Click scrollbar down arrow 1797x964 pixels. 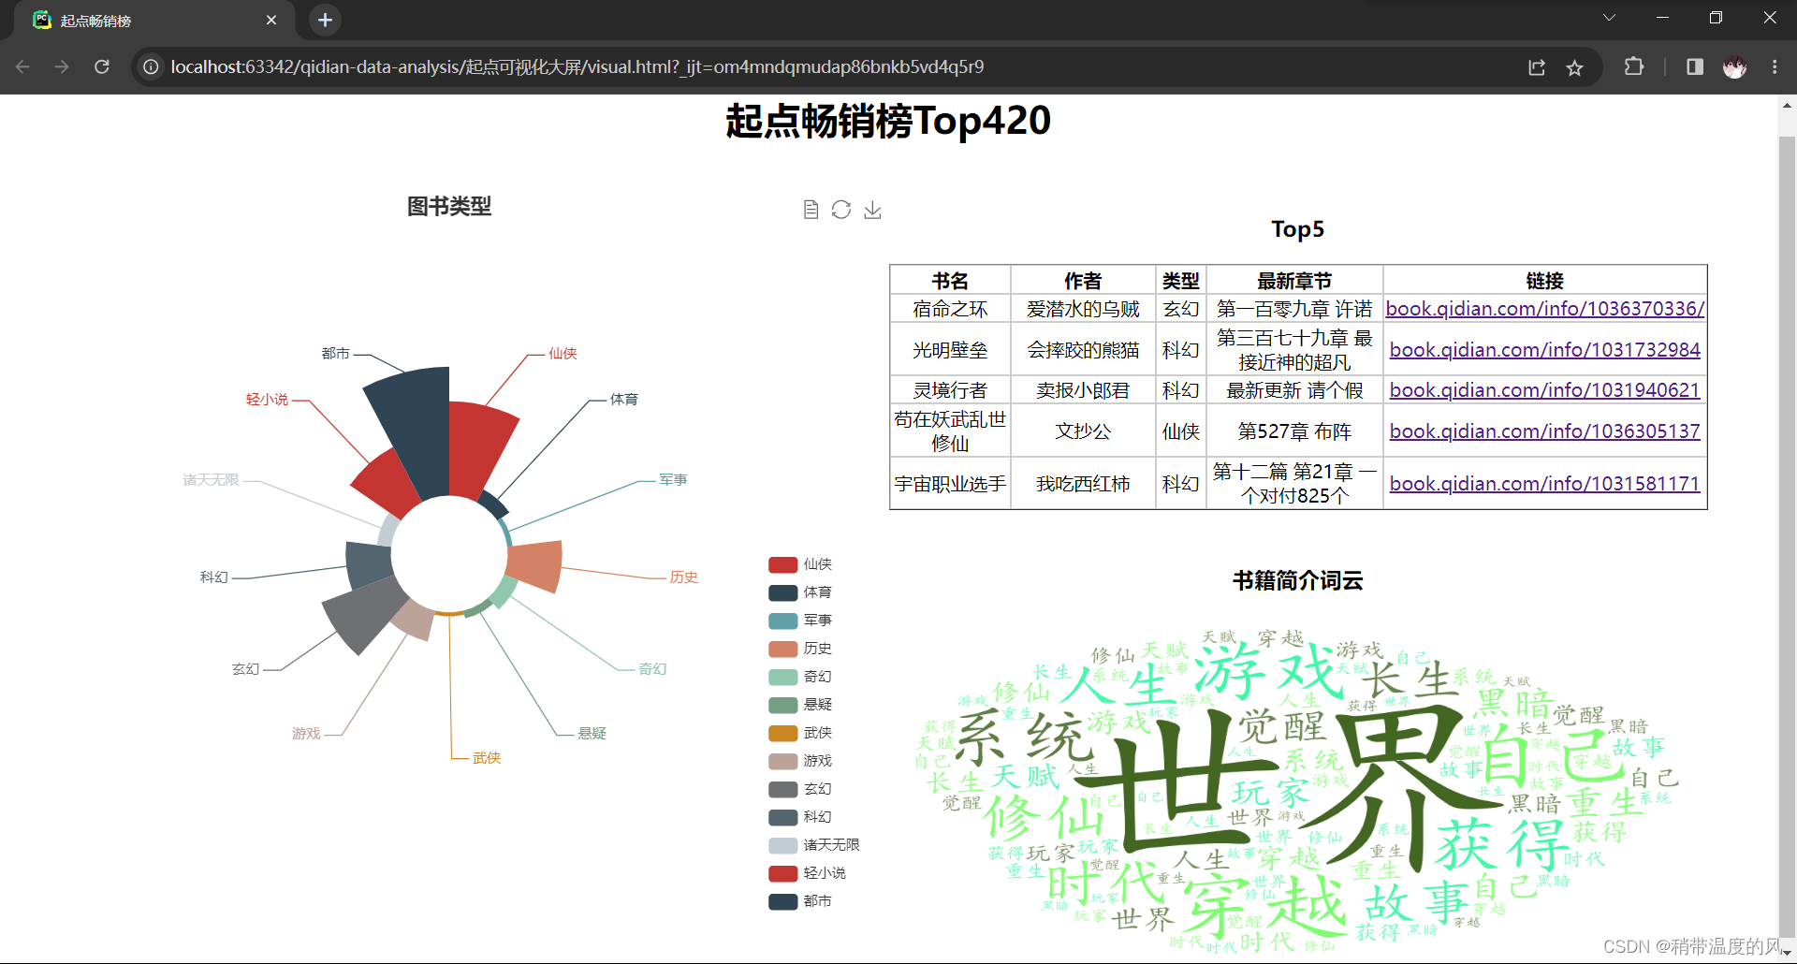pos(1787,954)
